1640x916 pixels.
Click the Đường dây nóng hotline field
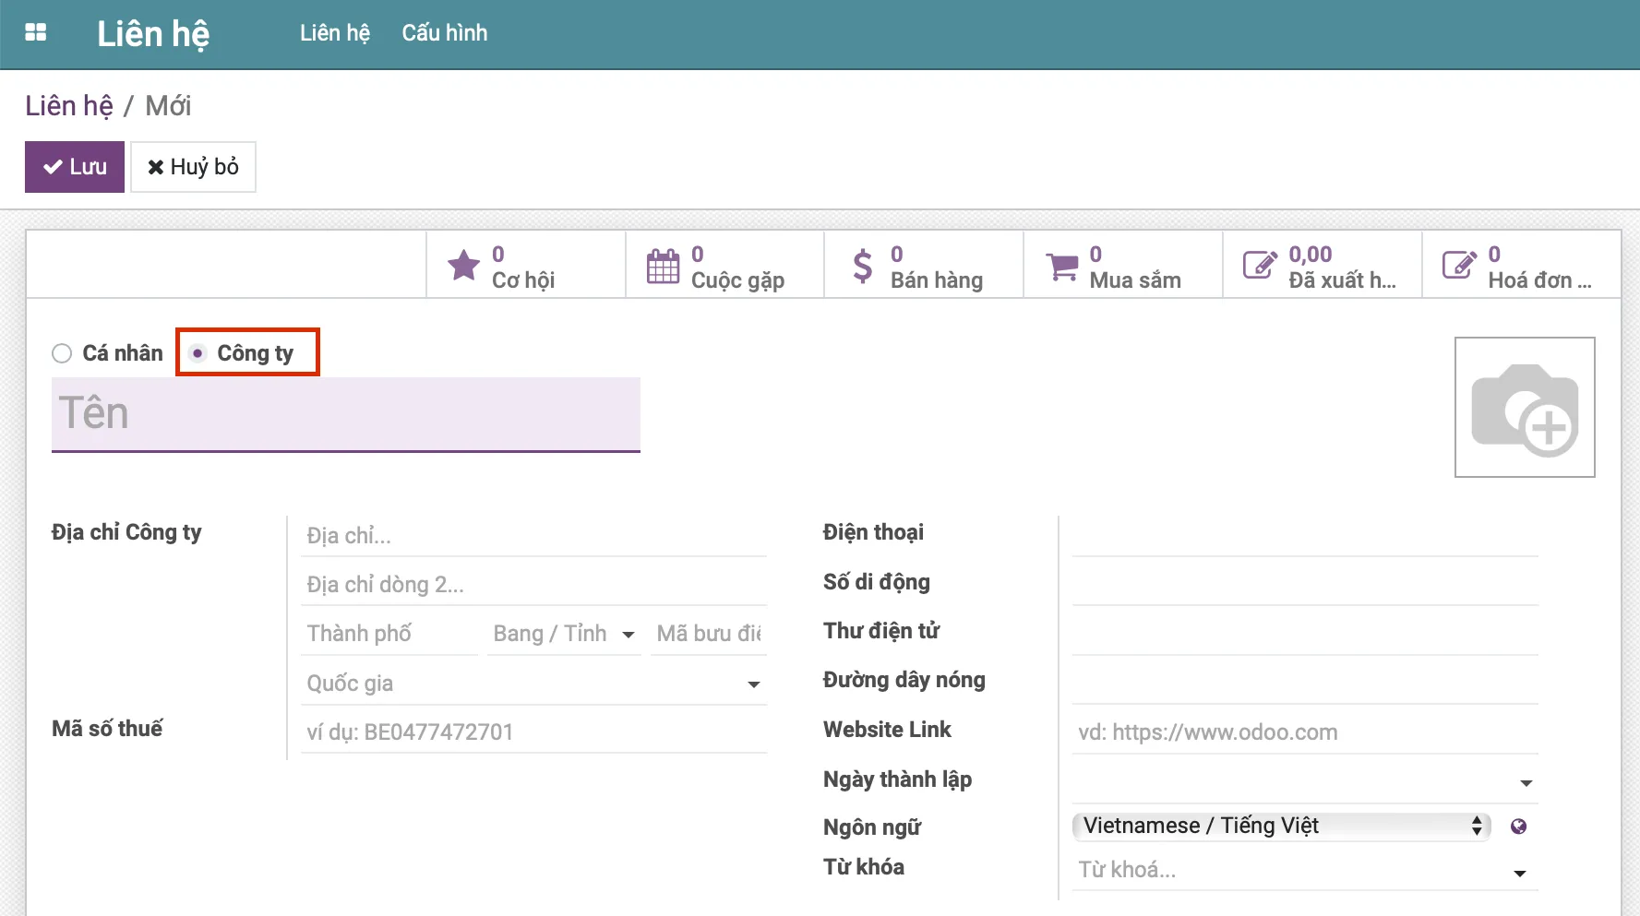tap(1305, 684)
